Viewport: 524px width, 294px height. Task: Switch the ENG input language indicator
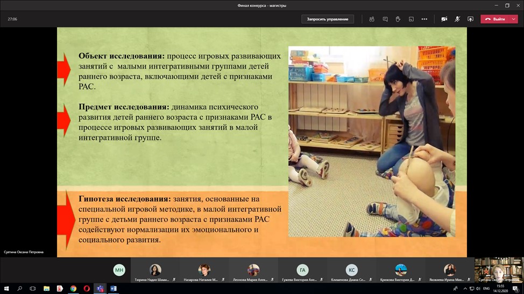486,289
